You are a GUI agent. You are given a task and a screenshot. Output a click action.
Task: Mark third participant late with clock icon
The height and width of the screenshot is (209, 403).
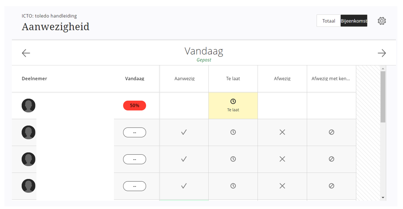[233, 159]
